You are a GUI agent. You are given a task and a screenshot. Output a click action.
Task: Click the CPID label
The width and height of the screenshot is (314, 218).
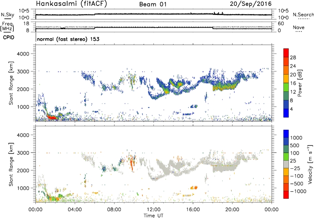(9, 37)
